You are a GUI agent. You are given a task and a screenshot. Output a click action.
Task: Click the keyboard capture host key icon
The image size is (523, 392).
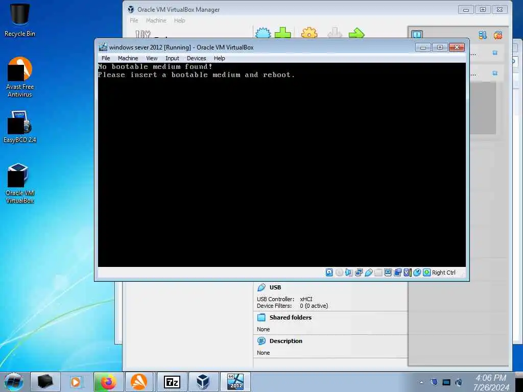click(x=426, y=273)
